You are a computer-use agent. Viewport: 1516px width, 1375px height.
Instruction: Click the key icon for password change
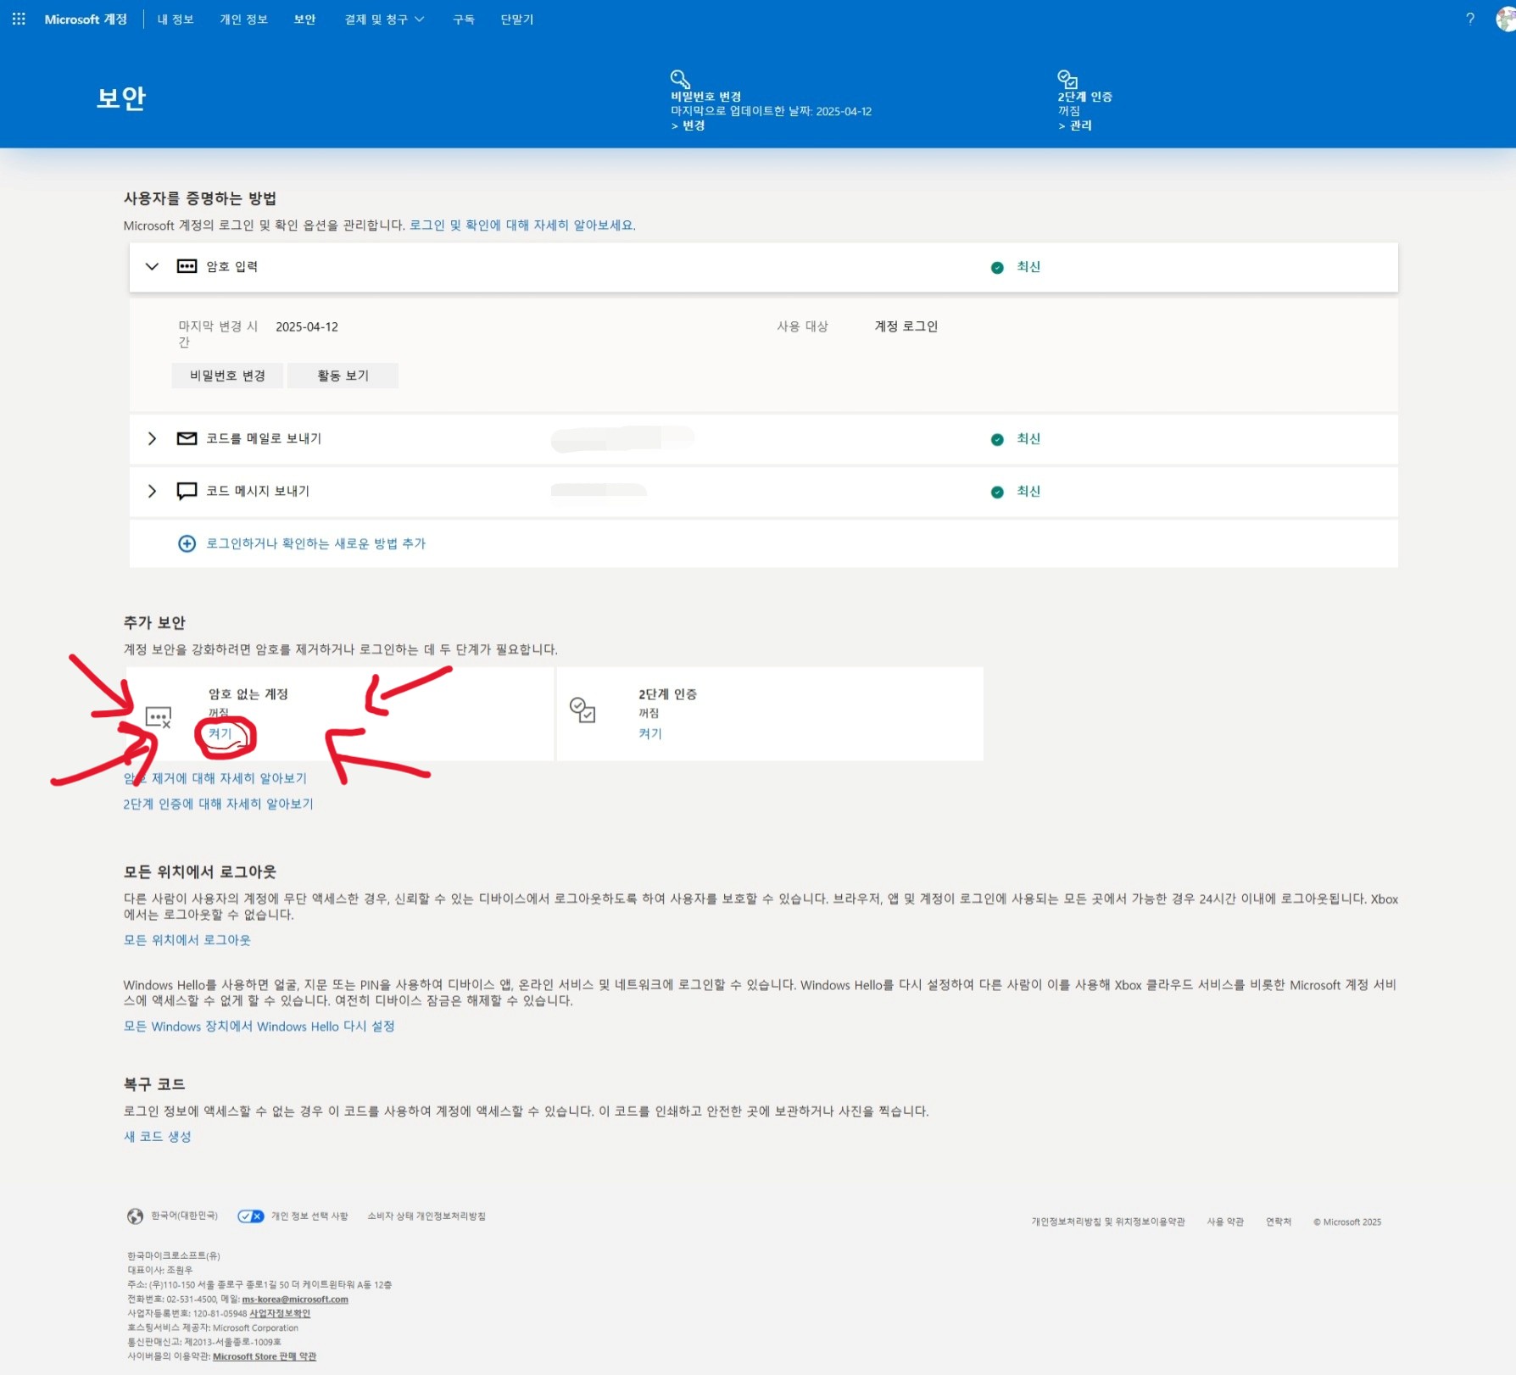(x=680, y=79)
